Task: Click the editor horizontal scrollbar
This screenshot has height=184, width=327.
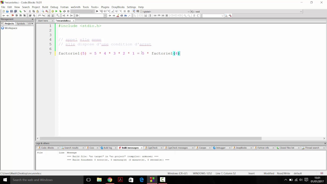Action: coord(151,139)
